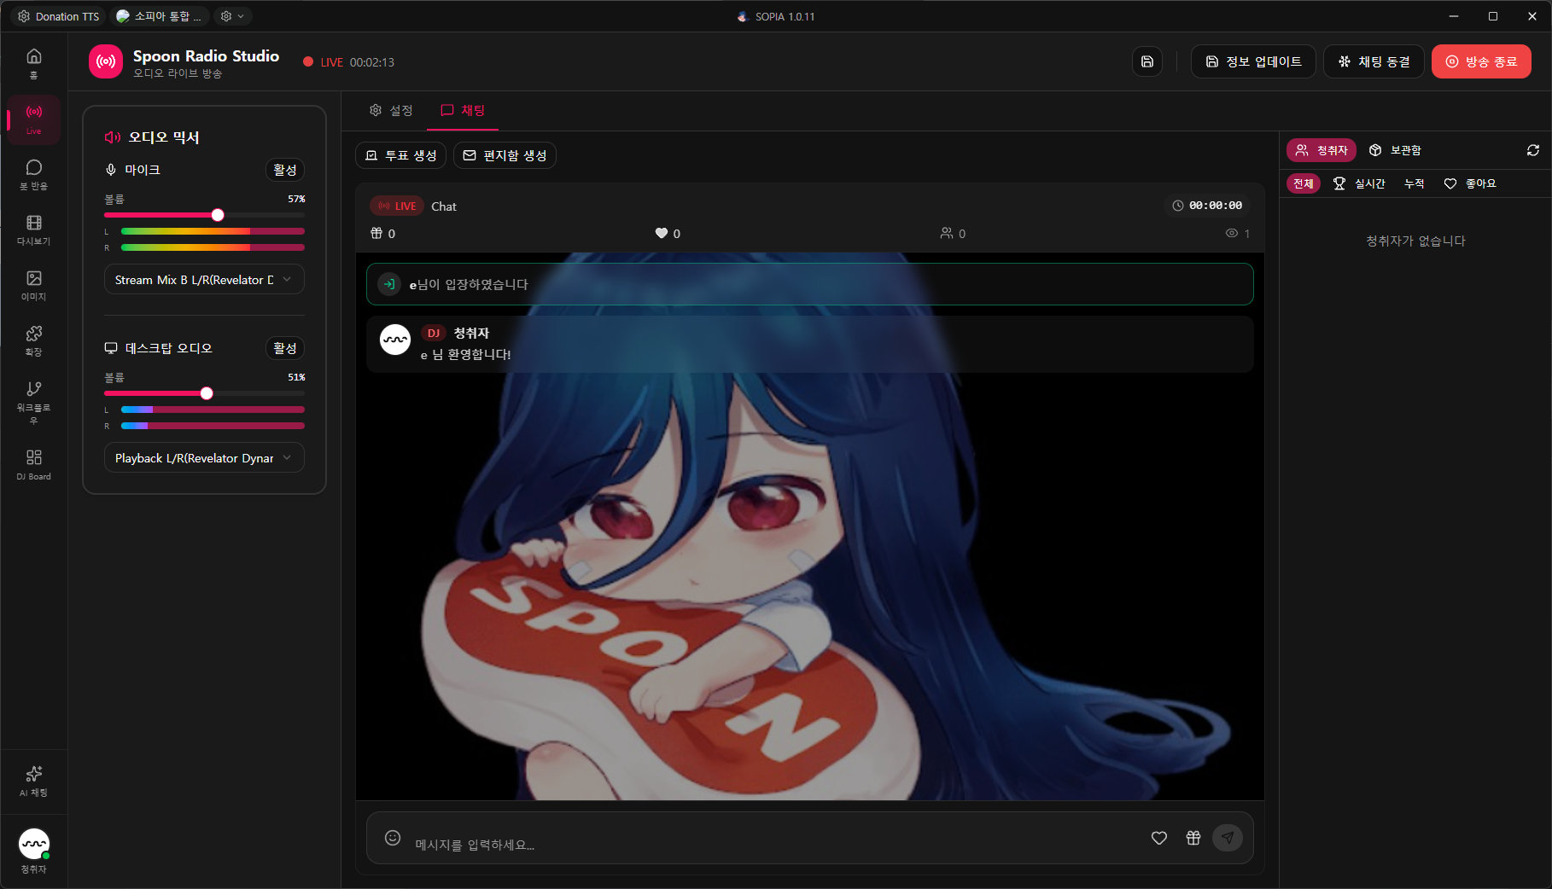
Task: Toggle the 마이크 활성 button
Action: point(284,170)
